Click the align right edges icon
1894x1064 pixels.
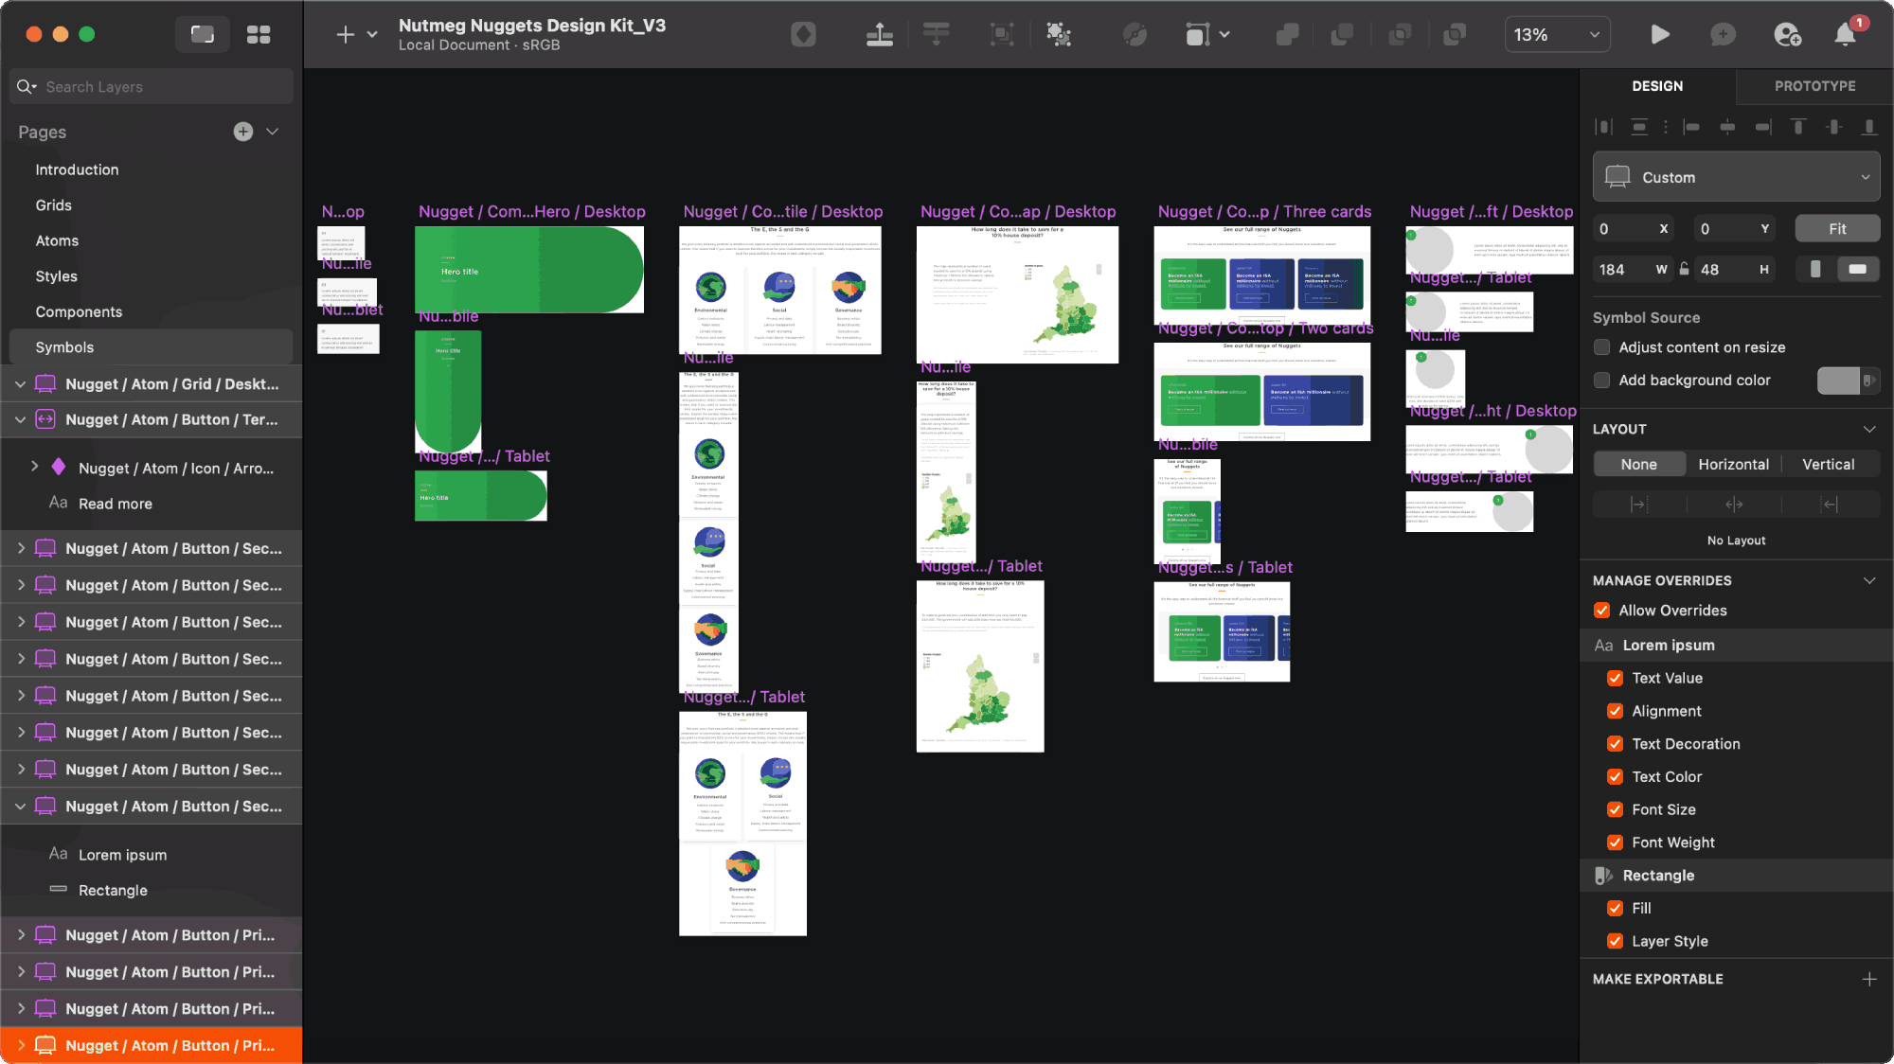[1762, 127]
